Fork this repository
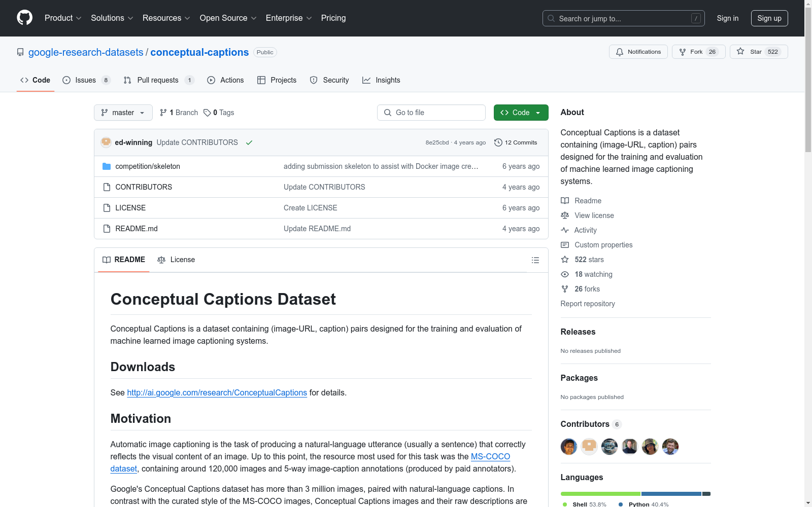 pyautogui.click(x=699, y=52)
